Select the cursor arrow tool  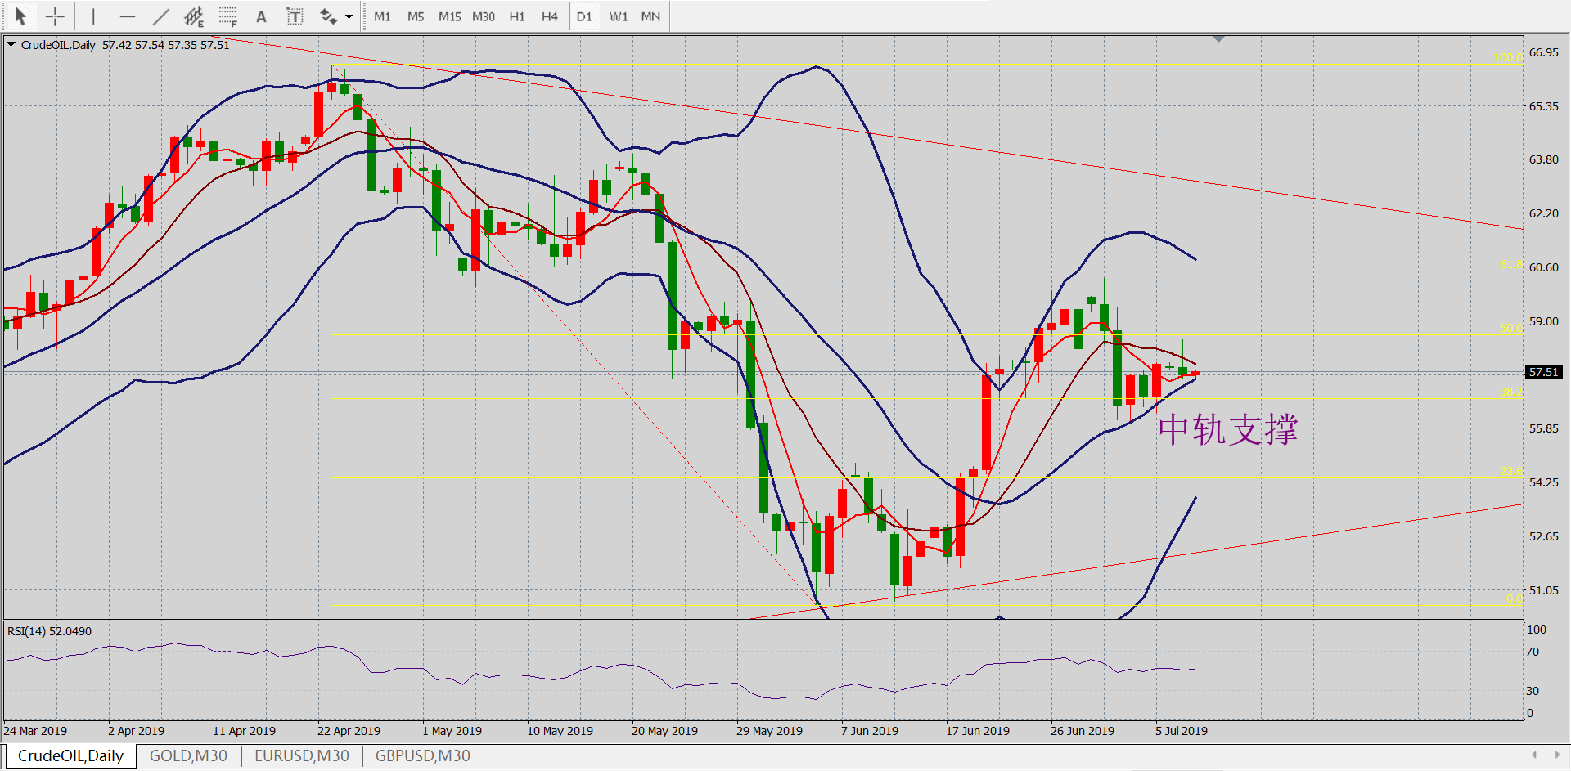(x=20, y=16)
